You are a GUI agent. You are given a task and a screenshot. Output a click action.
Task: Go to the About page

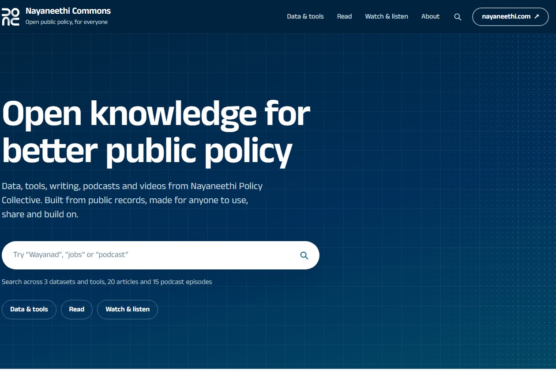[430, 17]
